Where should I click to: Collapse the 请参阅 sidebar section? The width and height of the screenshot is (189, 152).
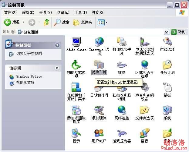pyautogui.click(x=56, y=68)
